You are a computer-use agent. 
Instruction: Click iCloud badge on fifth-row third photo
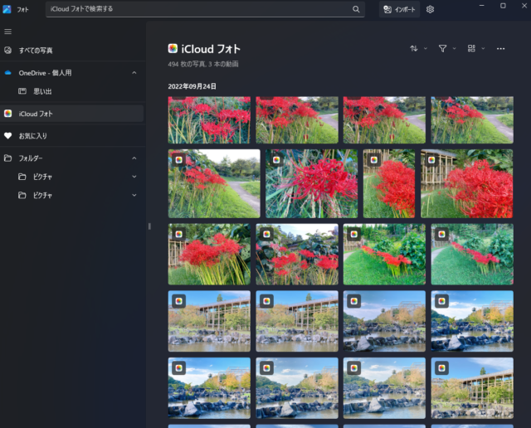(354, 368)
